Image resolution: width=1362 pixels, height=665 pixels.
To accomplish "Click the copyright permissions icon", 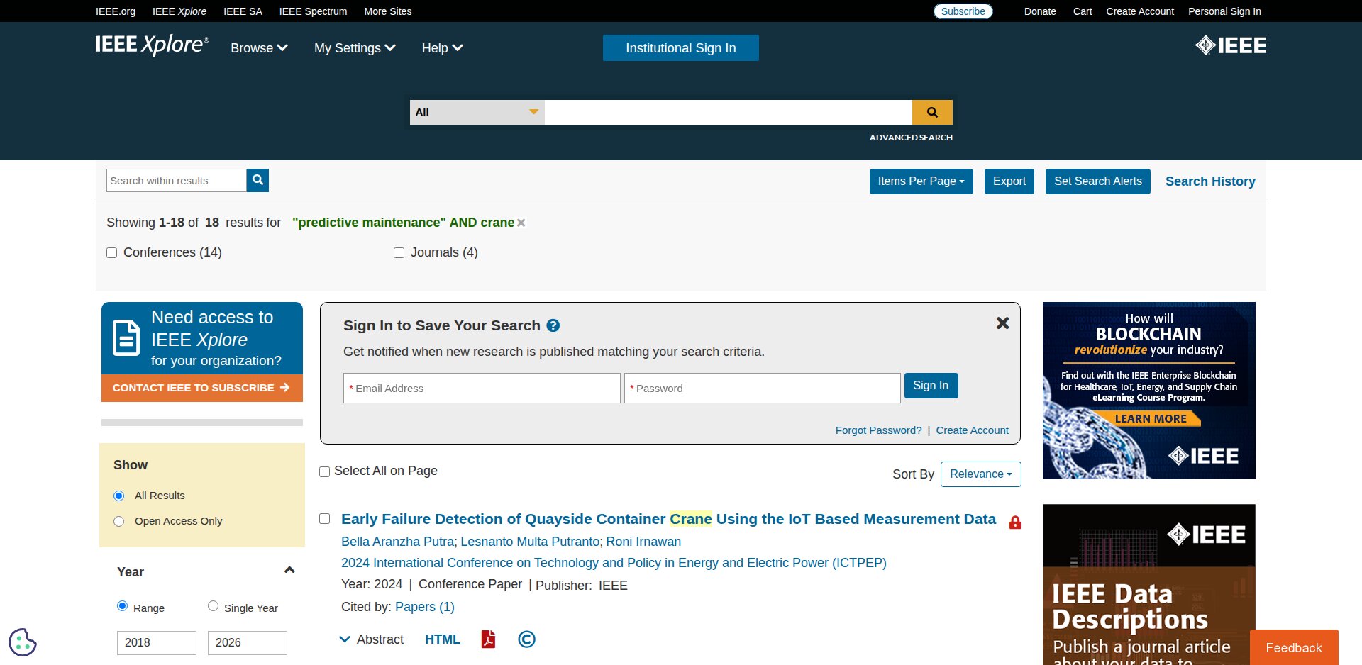I will coord(526,639).
